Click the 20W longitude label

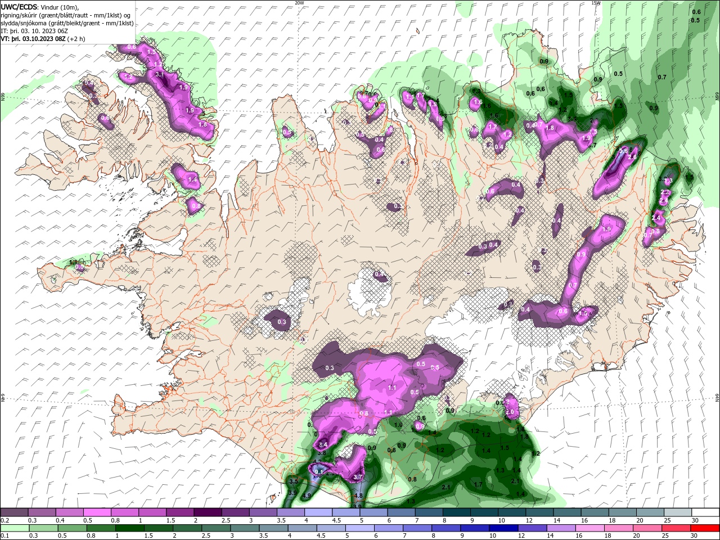click(300, 3)
